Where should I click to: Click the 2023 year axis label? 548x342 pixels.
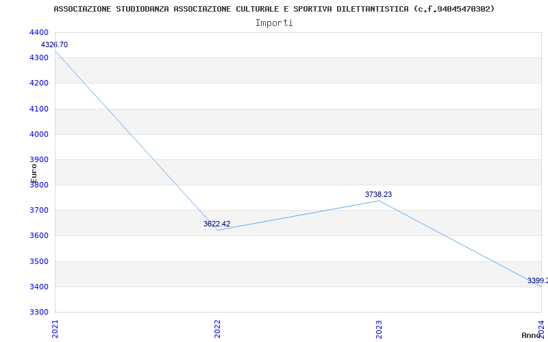[x=379, y=329]
